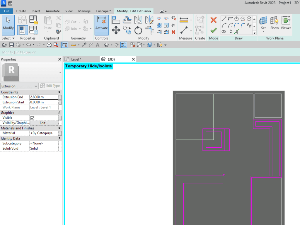Open the Annotate ribbon tab
Image resolution: width=300 pixels, height=225 pixels.
(53, 11)
